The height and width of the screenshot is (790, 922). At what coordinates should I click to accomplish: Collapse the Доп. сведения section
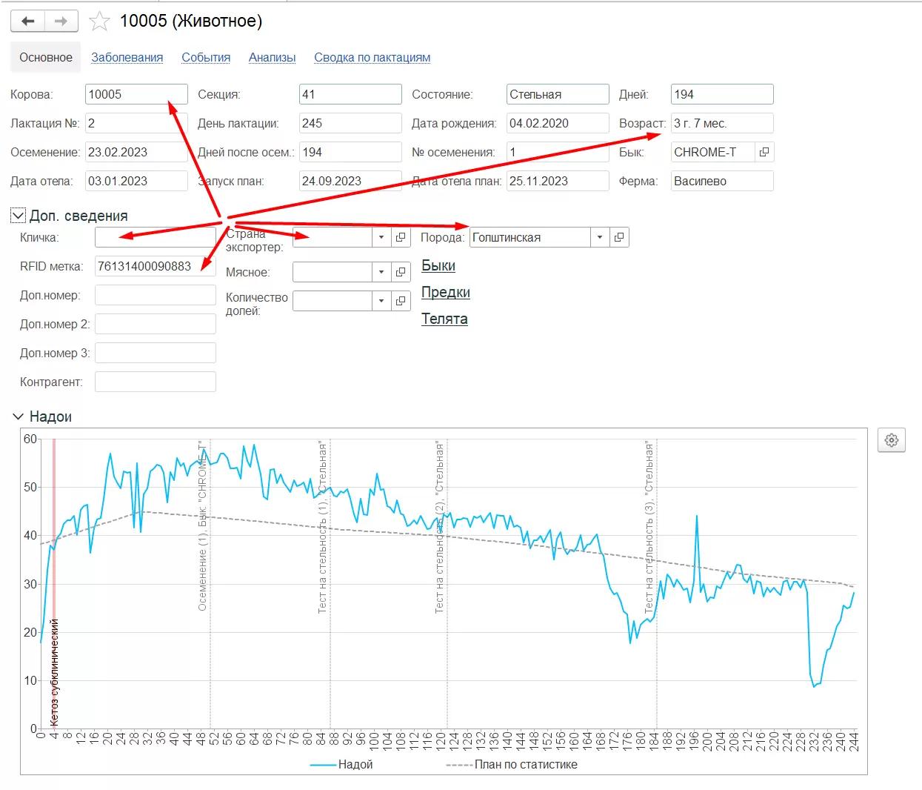tap(18, 216)
